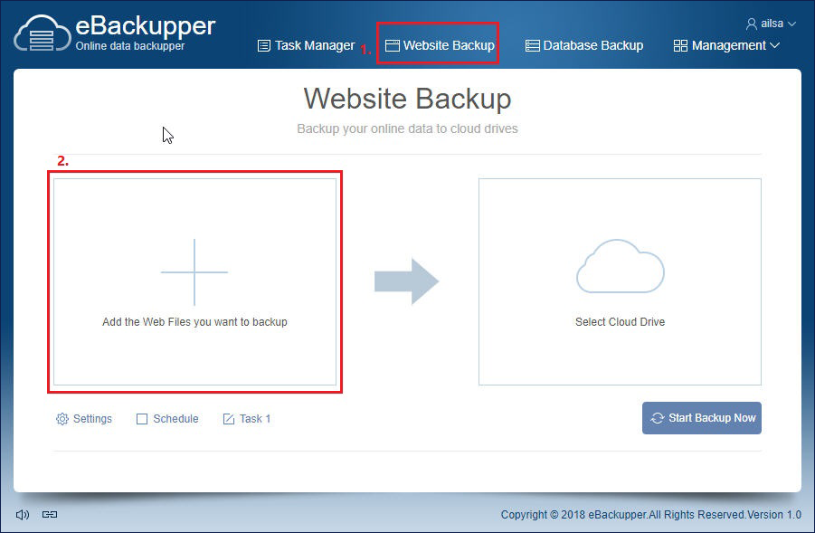Click the Website Backup window icon
The image size is (815, 533).
click(393, 46)
